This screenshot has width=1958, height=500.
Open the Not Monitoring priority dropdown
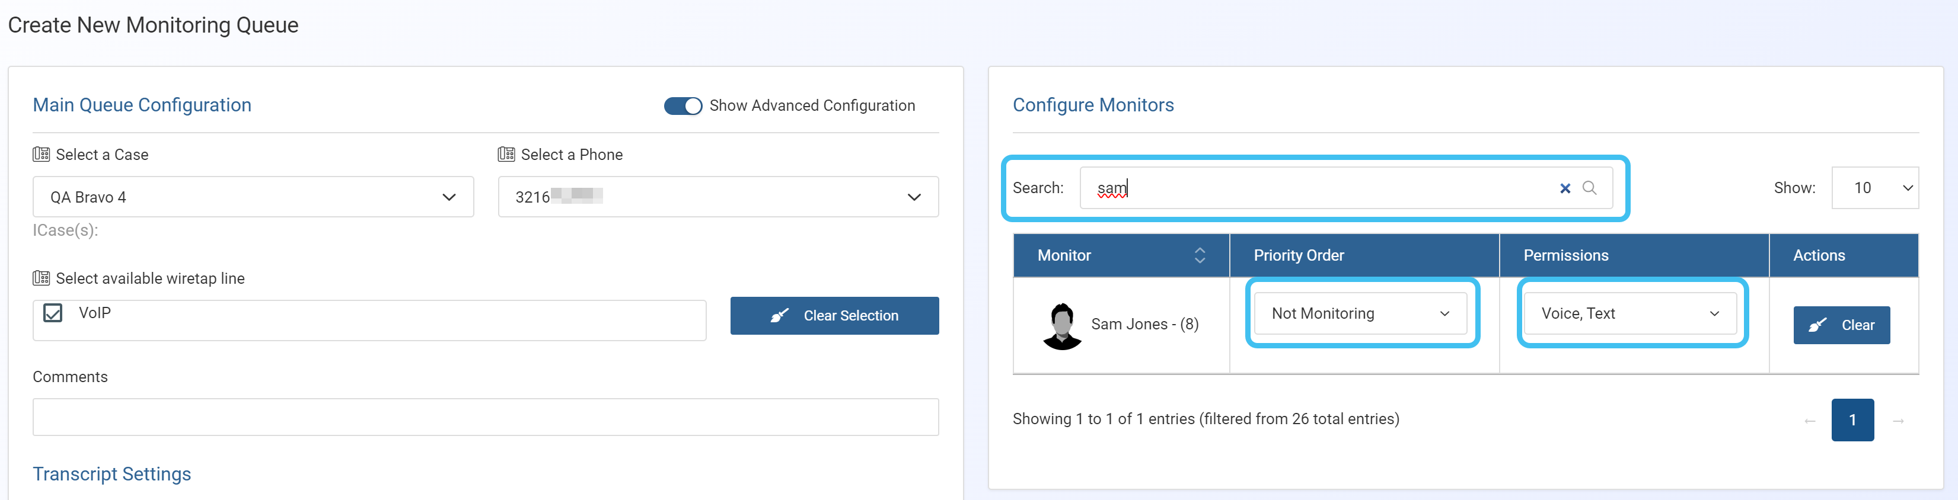pos(1360,313)
